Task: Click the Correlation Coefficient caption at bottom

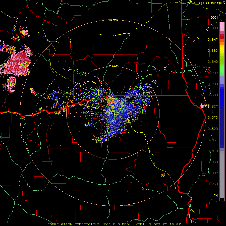Action: tap(114, 224)
